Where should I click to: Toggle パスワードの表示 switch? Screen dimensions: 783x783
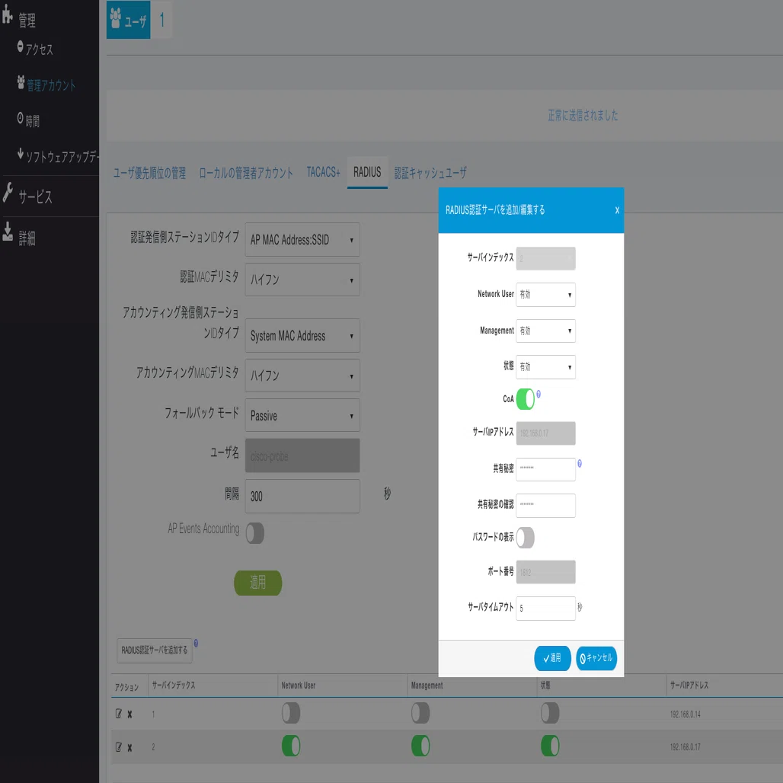coord(526,537)
